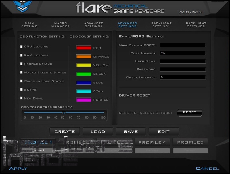Check Macro Execute Status option
The width and height of the screenshot is (230, 174).
point(21,72)
